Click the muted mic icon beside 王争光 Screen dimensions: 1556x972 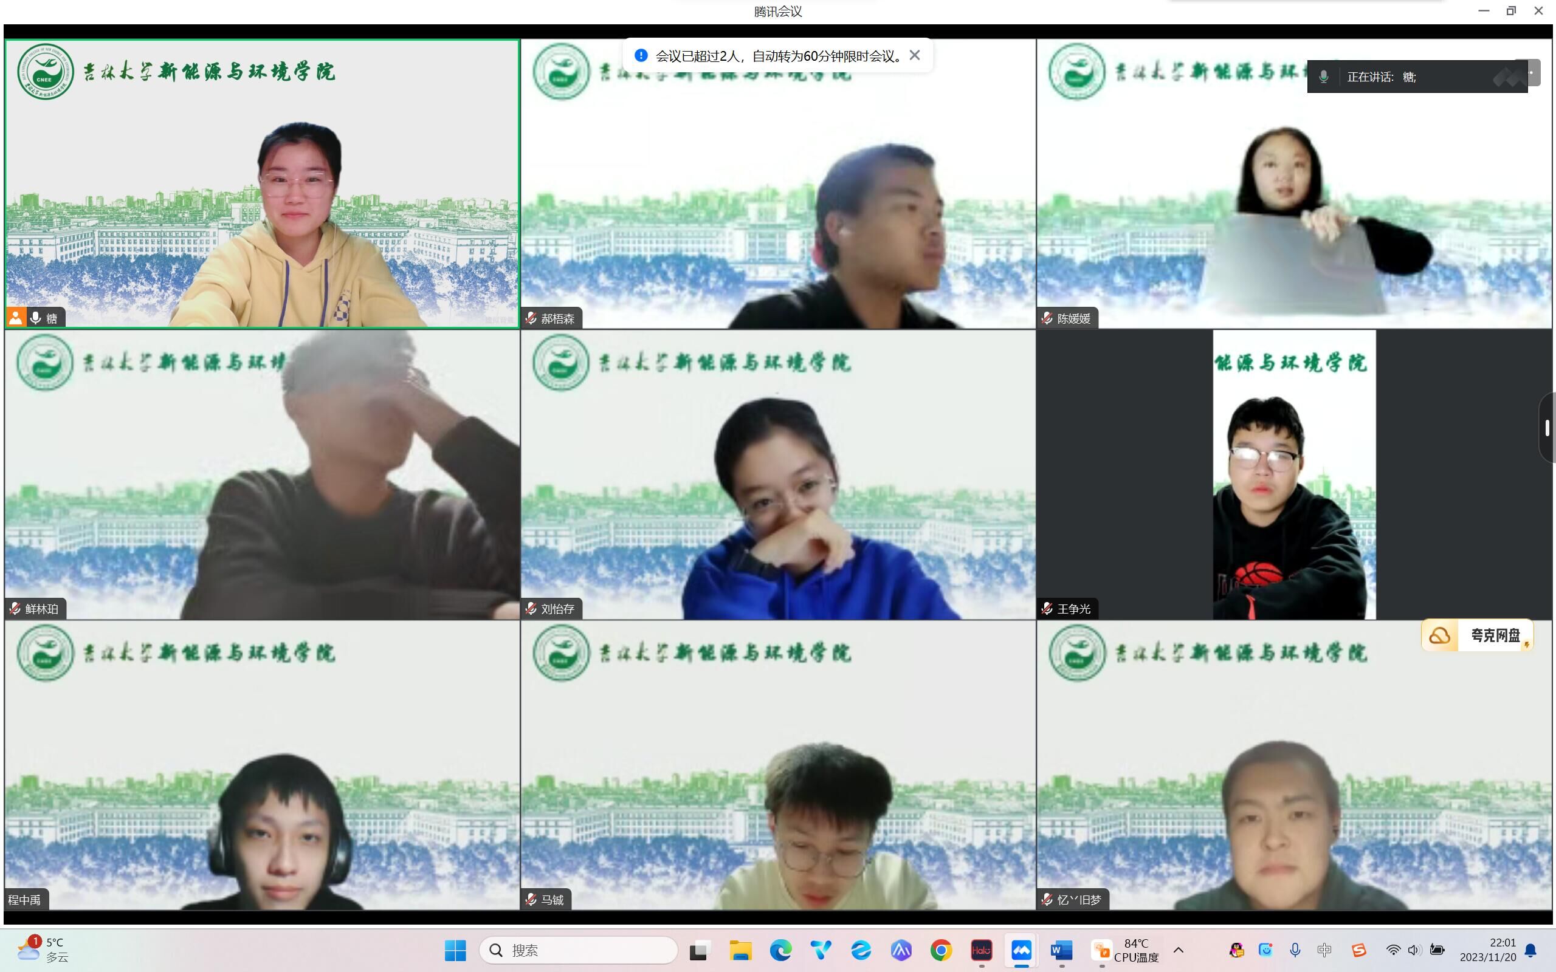1047,608
